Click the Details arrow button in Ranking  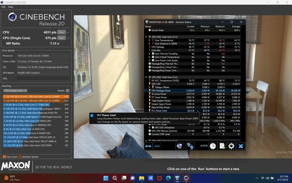(68, 91)
